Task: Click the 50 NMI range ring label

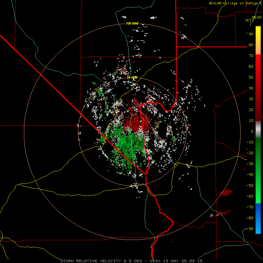Action: (132, 77)
